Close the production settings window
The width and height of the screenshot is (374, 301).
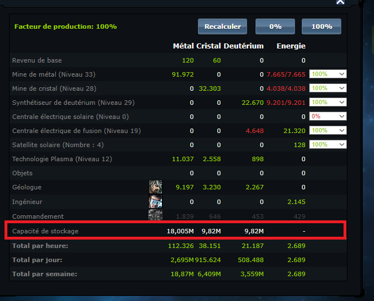coord(340,2)
